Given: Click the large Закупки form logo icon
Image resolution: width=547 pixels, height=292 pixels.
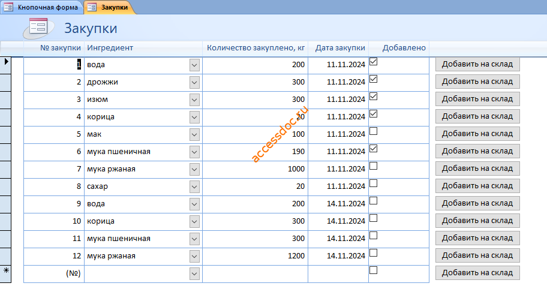Looking at the screenshot, I should pyautogui.click(x=38, y=28).
